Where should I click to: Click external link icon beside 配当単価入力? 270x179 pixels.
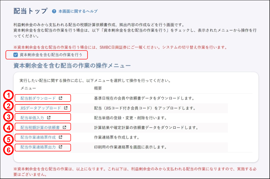coord(49,117)
